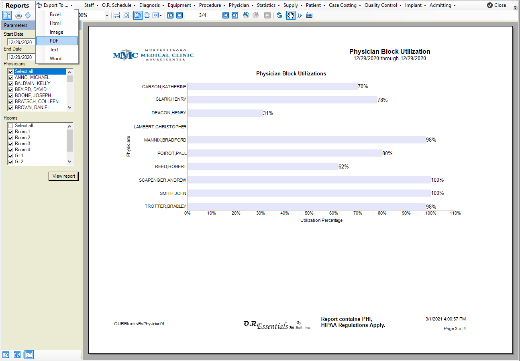The height and width of the screenshot is (361, 520).
Task: Click the multiple pages layout icon
Action: pos(155,15)
